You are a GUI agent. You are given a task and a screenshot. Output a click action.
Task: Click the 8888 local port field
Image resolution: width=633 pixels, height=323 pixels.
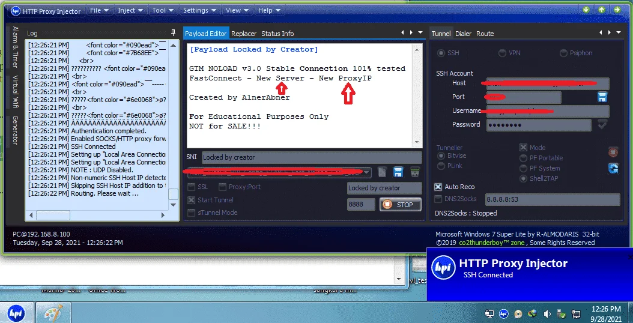pyautogui.click(x=361, y=205)
